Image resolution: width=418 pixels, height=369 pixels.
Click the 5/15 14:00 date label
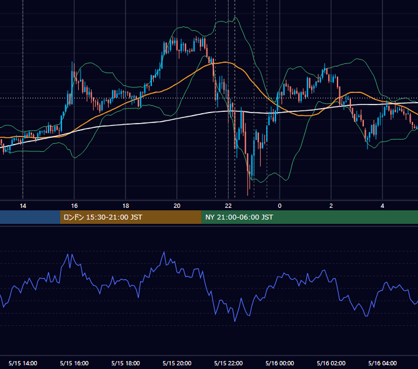(23, 363)
